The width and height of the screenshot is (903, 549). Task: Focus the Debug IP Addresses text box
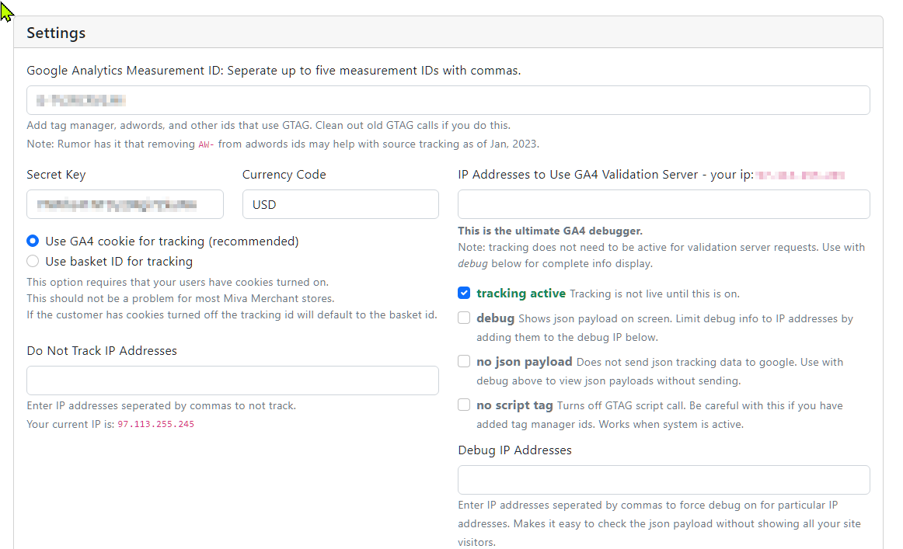[x=663, y=480]
